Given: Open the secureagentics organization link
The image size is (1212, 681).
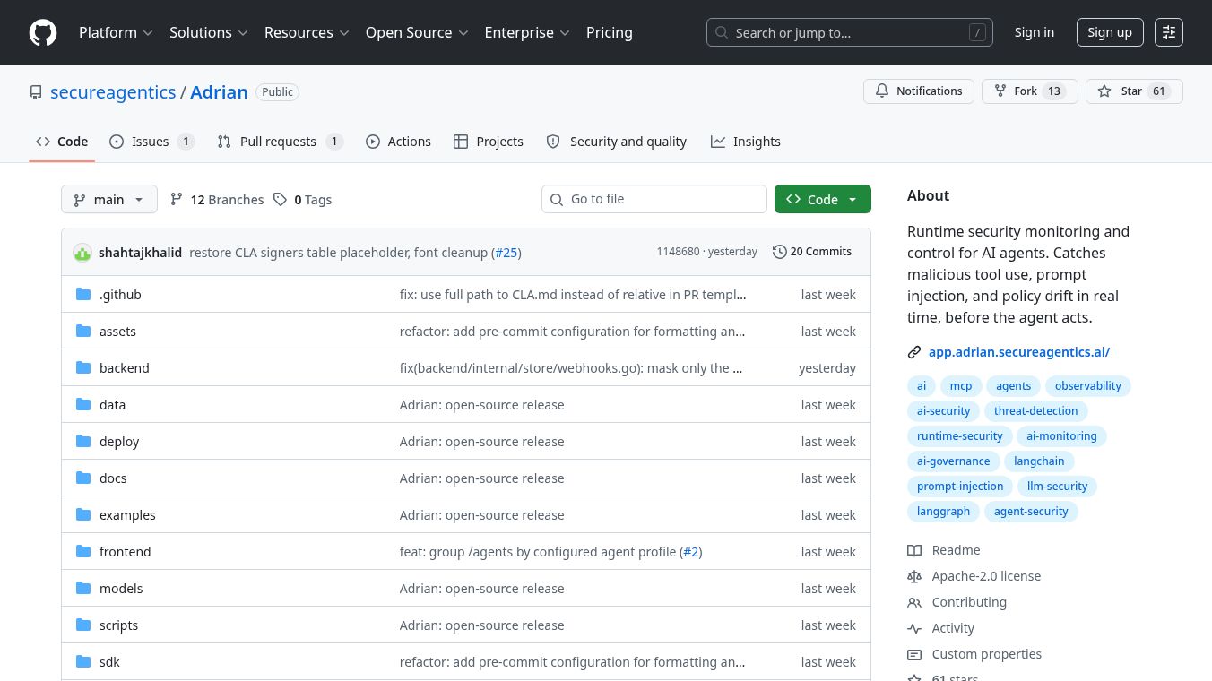Looking at the screenshot, I should 113,92.
